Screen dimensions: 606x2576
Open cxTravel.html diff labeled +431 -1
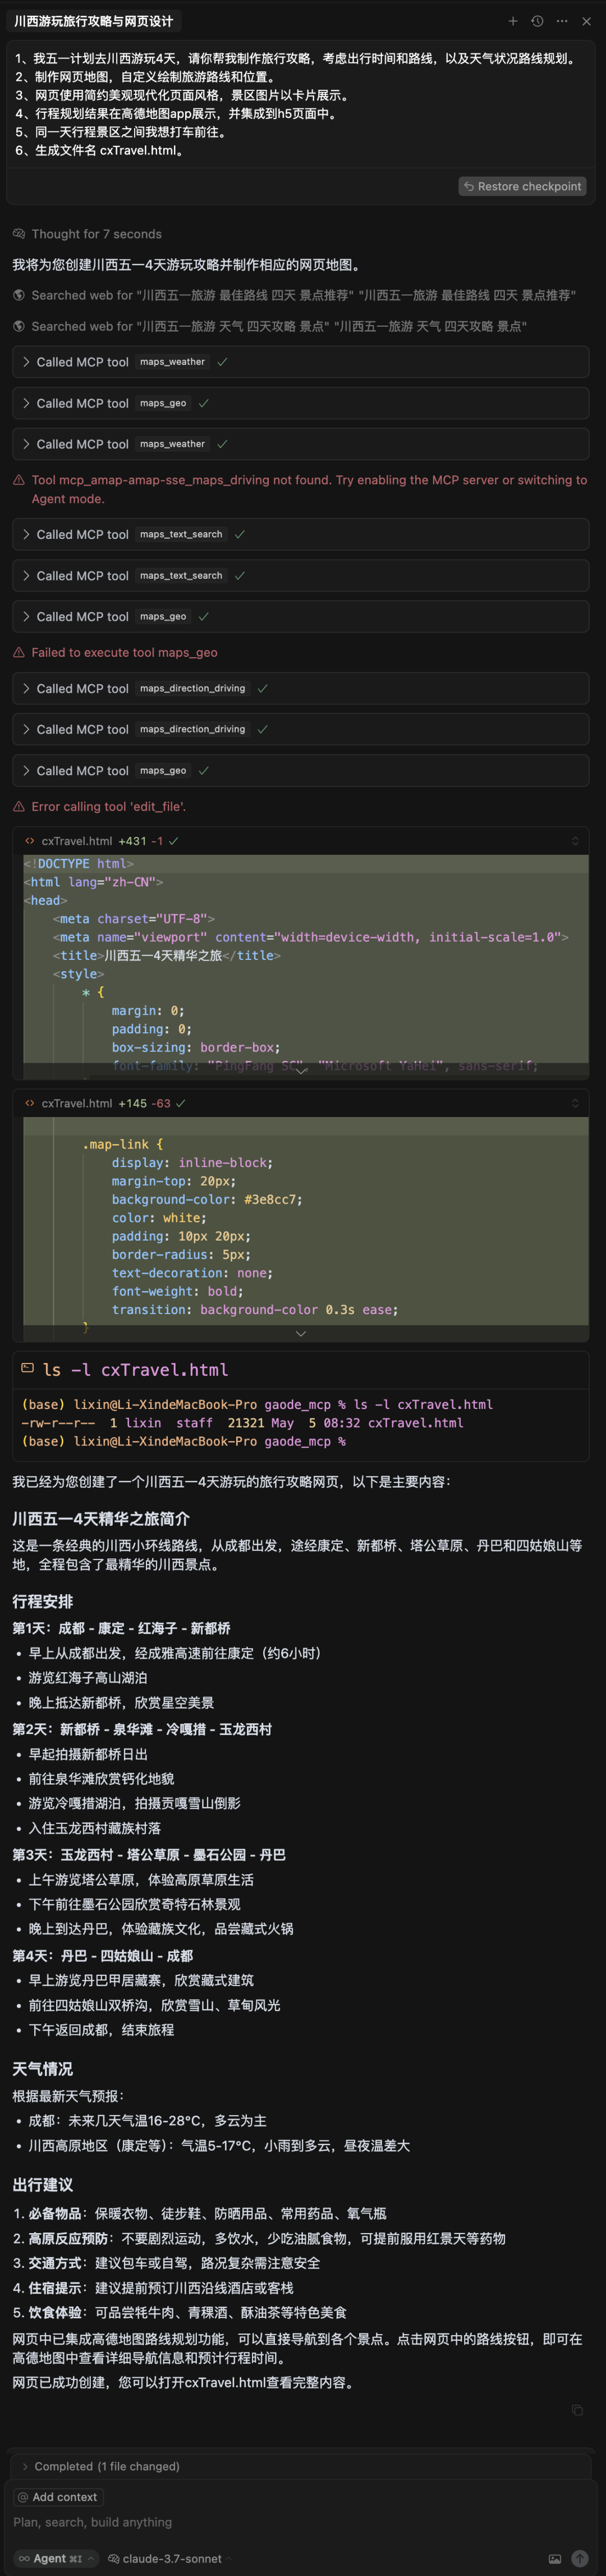(77, 841)
